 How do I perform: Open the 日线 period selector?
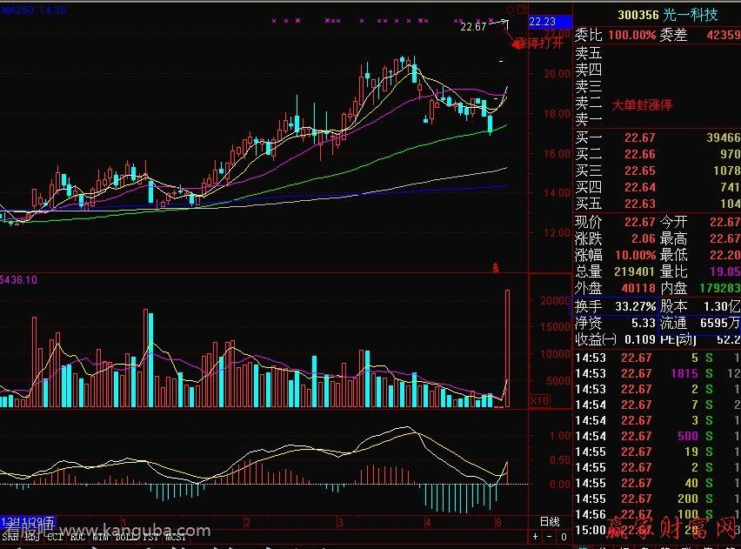point(550,521)
